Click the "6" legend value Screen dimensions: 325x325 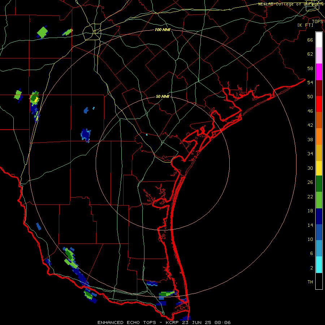312,253
